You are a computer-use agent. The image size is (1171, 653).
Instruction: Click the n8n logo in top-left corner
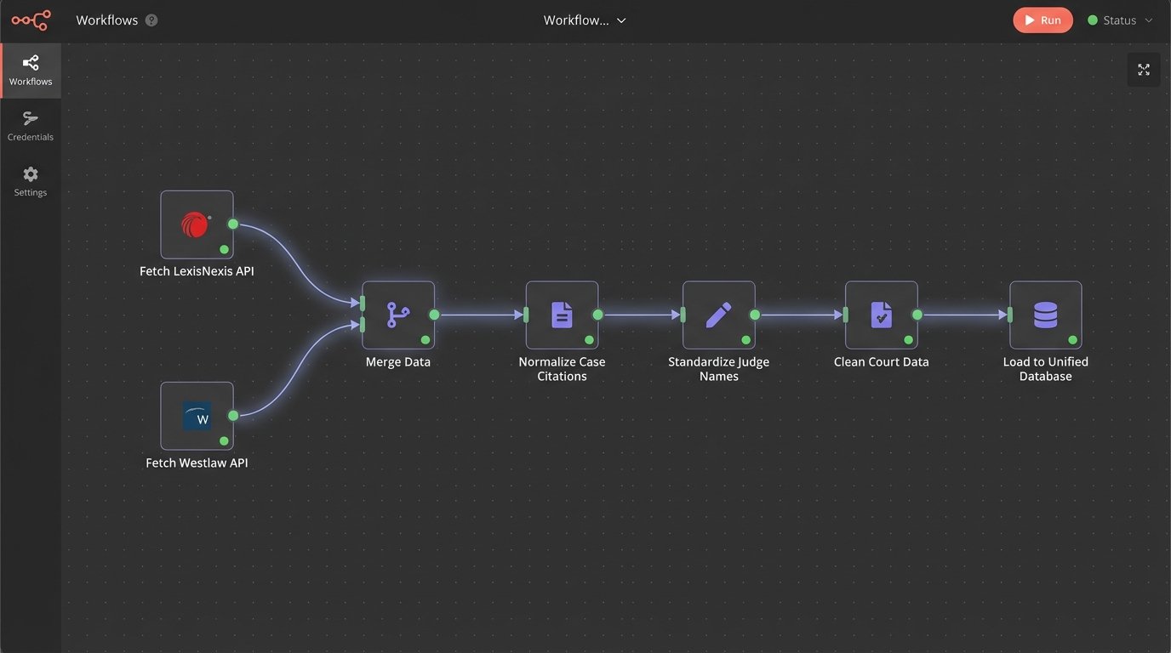tap(31, 20)
